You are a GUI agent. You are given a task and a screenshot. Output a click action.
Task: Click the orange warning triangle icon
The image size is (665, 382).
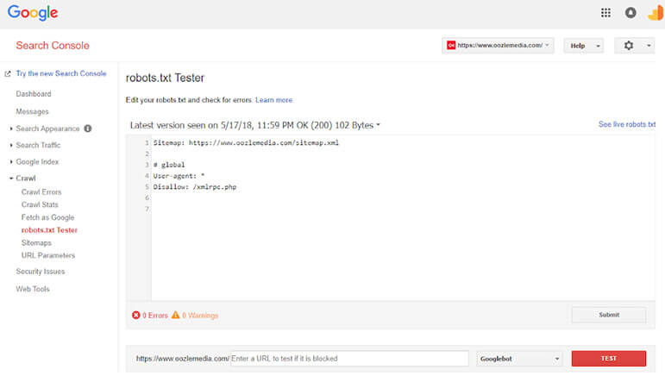(x=176, y=315)
